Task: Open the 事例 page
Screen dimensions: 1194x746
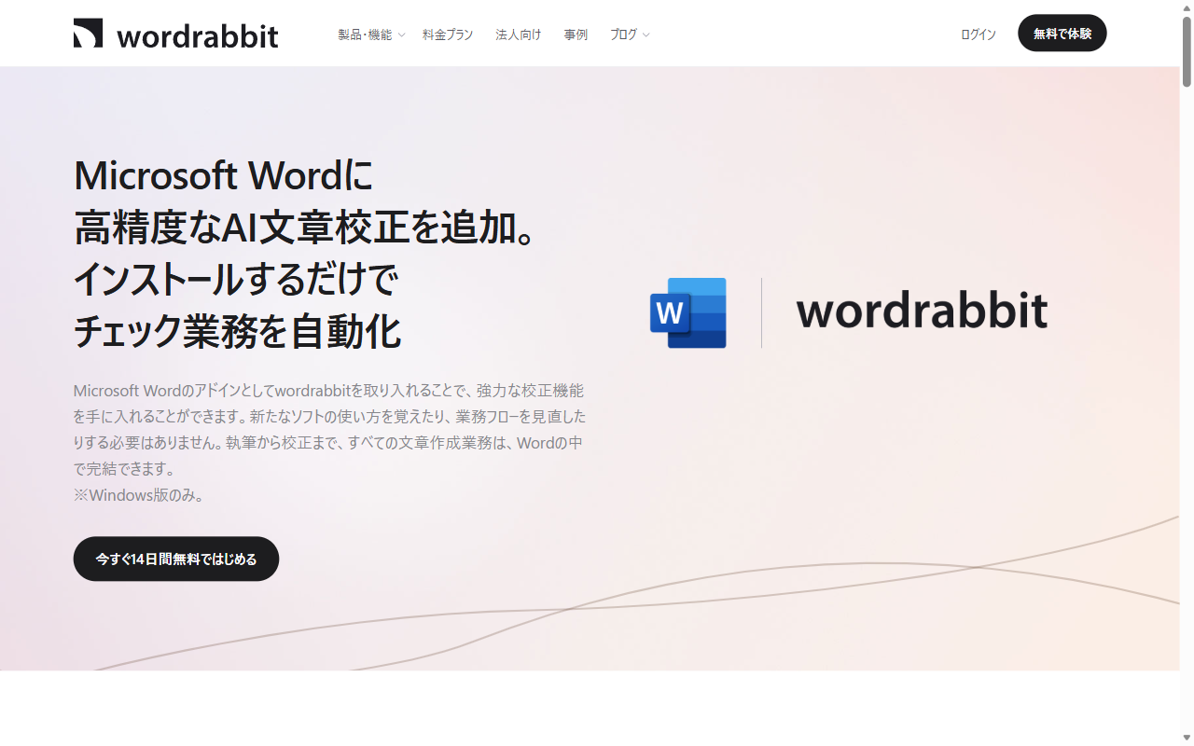Action: (576, 35)
